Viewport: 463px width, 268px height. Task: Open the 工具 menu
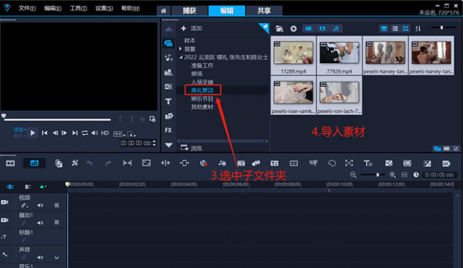[78, 8]
